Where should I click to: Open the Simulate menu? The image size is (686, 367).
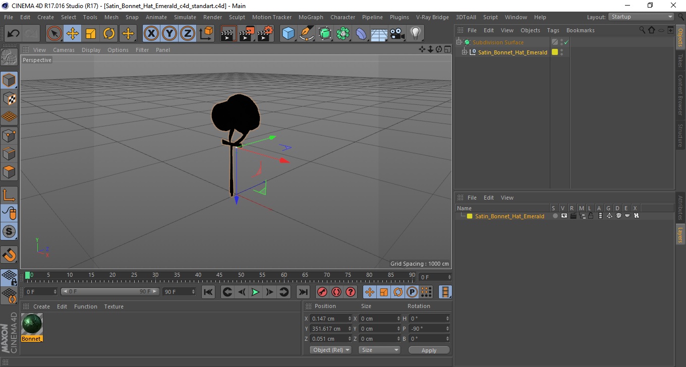pyautogui.click(x=185, y=17)
